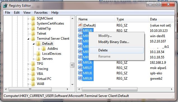The width and height of the screenshot is (178, 102).
Task: Open the Edit menu
Action: pyautogui.click(x=17, y=13)
